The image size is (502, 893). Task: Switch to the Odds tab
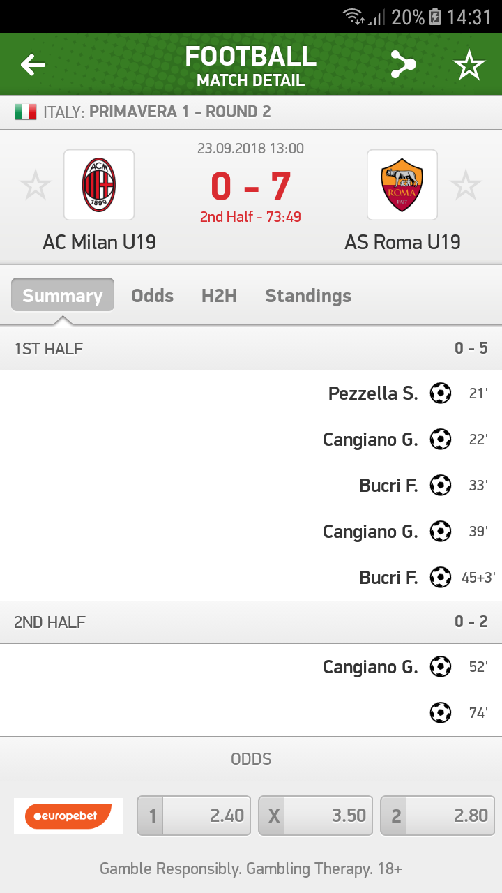point(152,296)
